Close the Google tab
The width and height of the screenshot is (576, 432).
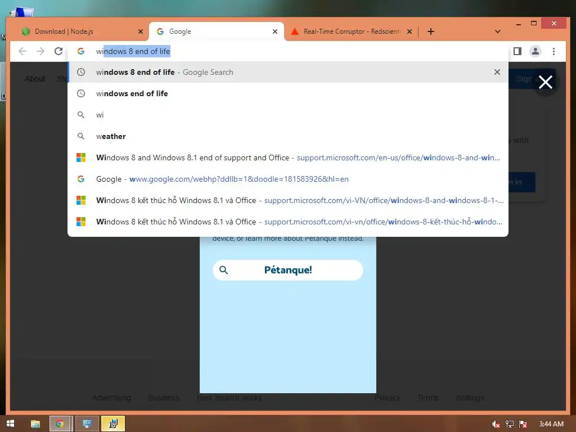[x=274, y=31]
